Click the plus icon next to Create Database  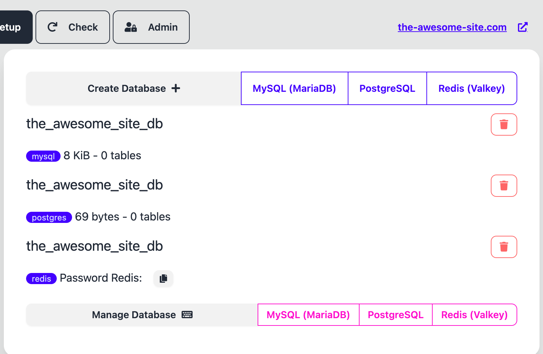(176, 88)
